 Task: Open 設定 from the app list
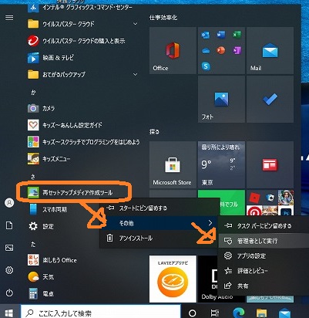(x=41, y=226)
